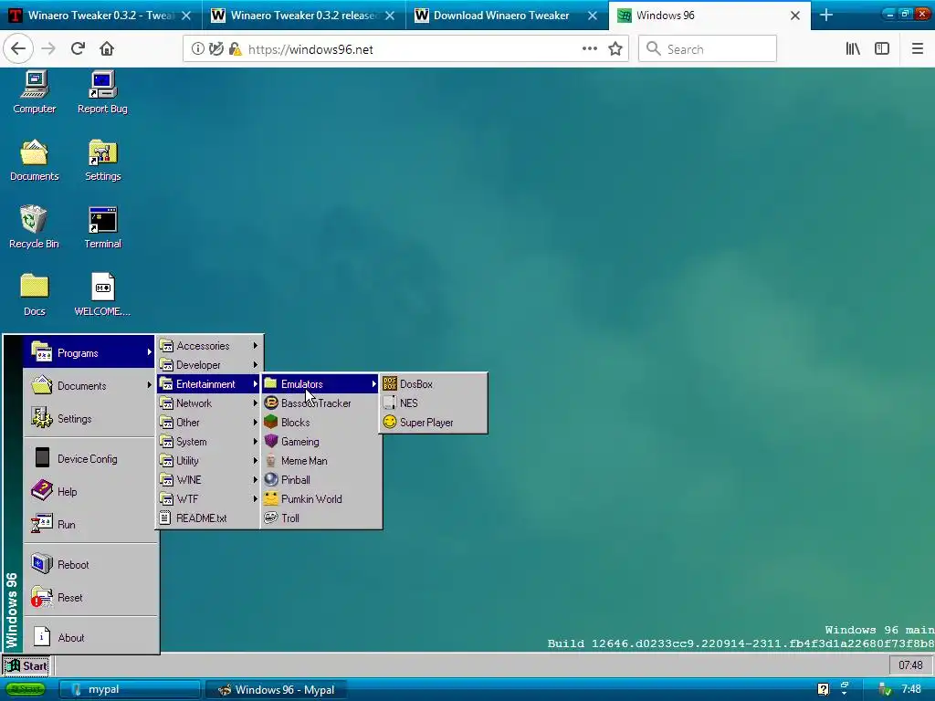Open Device Config from Start menu

[x=90, y=458]
